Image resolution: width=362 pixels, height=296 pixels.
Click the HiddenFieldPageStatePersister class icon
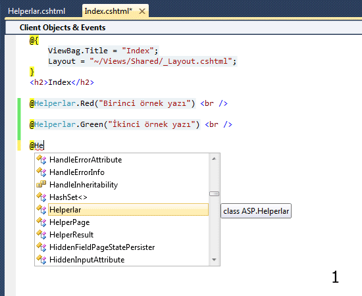(x=41, y=247)
